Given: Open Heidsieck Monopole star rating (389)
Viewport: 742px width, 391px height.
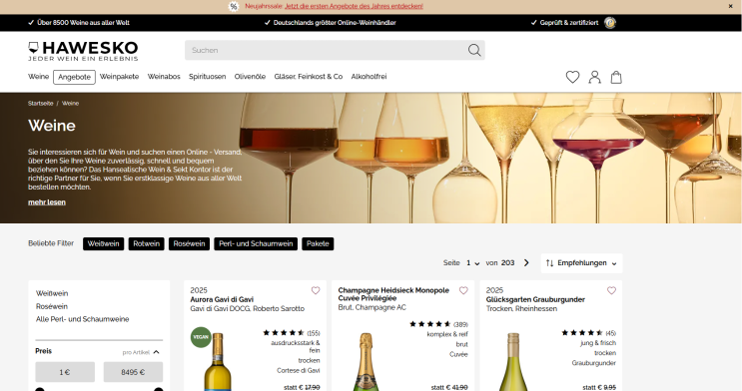Looking at the screenshot, I should click(438, 324).
